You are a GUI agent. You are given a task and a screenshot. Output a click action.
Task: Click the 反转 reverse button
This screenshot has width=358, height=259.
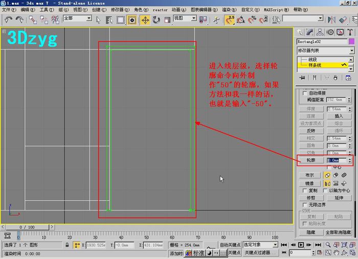311,131
